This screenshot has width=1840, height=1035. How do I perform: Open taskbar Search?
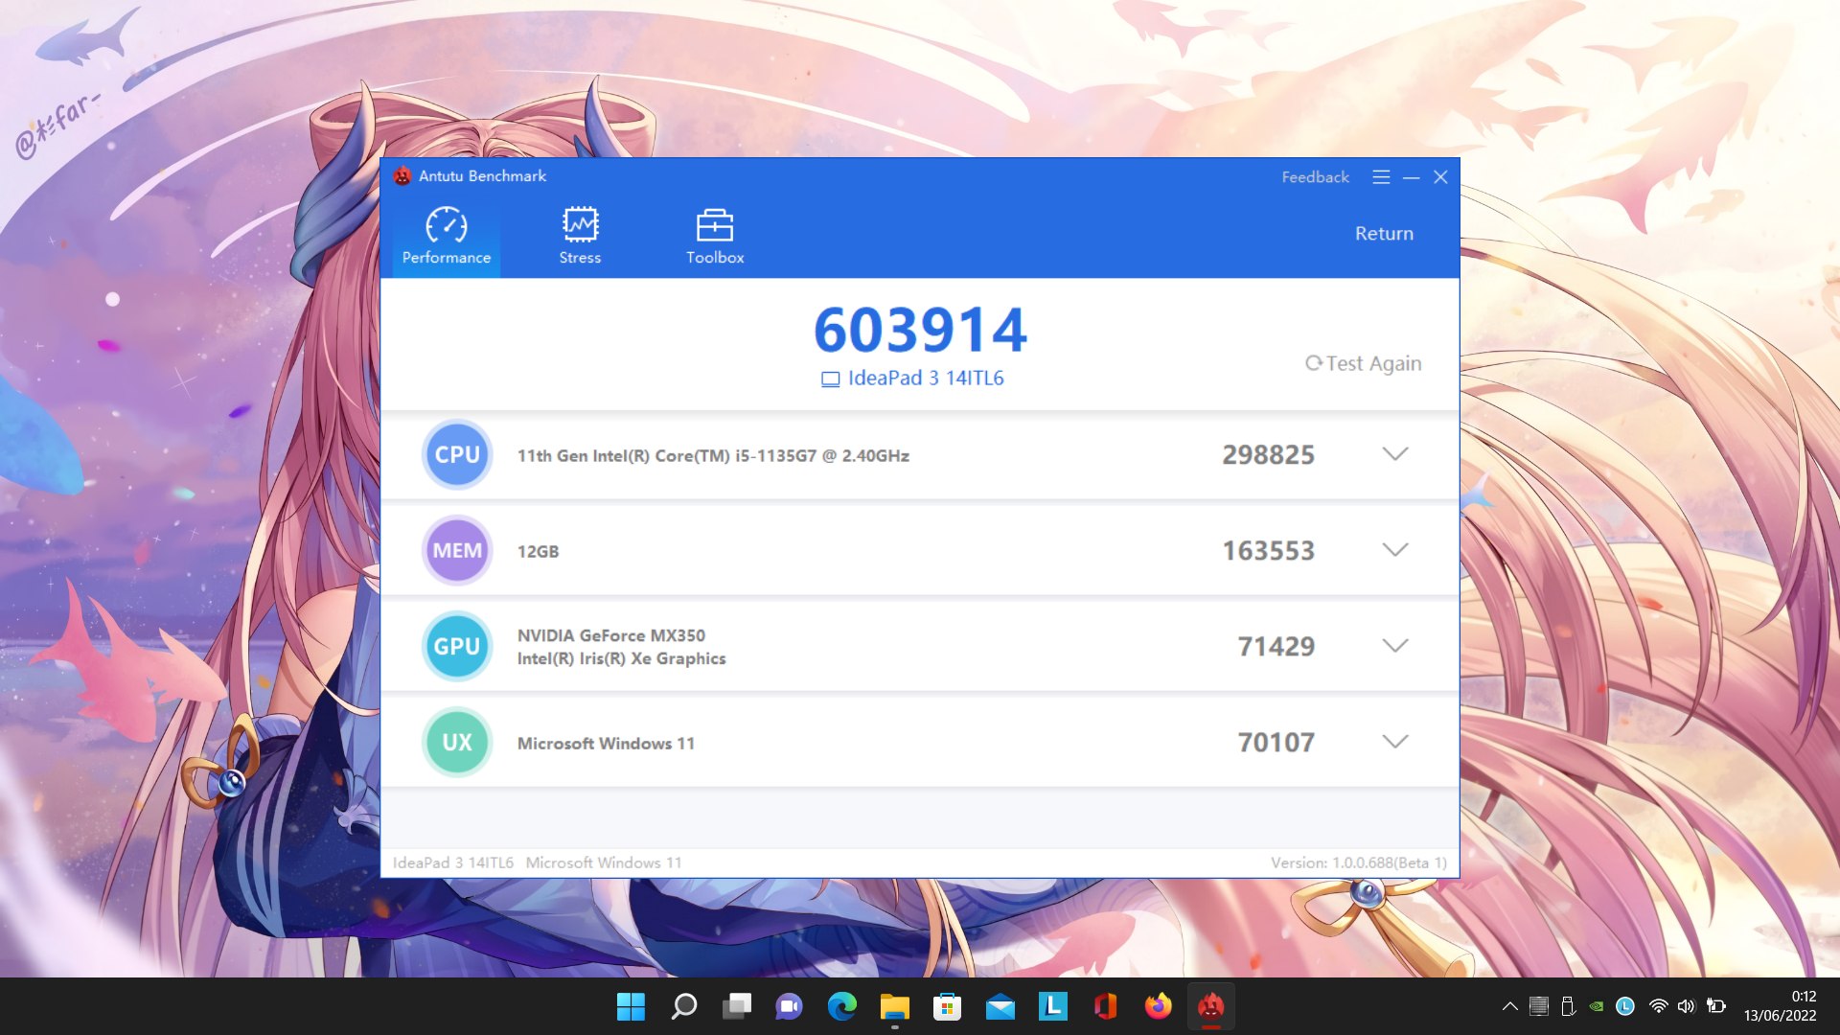click(683, 1006)
